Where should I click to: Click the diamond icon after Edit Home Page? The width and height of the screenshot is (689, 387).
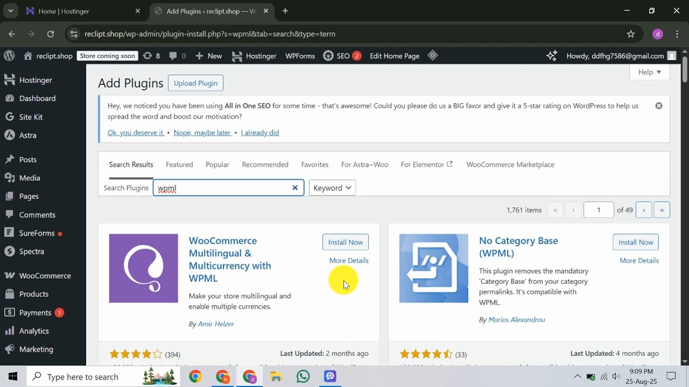pyautogui.click(x=433, y=55)
